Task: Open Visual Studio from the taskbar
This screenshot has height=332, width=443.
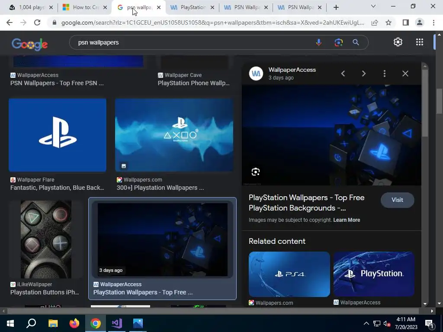Action: click(x=117, y=323)
